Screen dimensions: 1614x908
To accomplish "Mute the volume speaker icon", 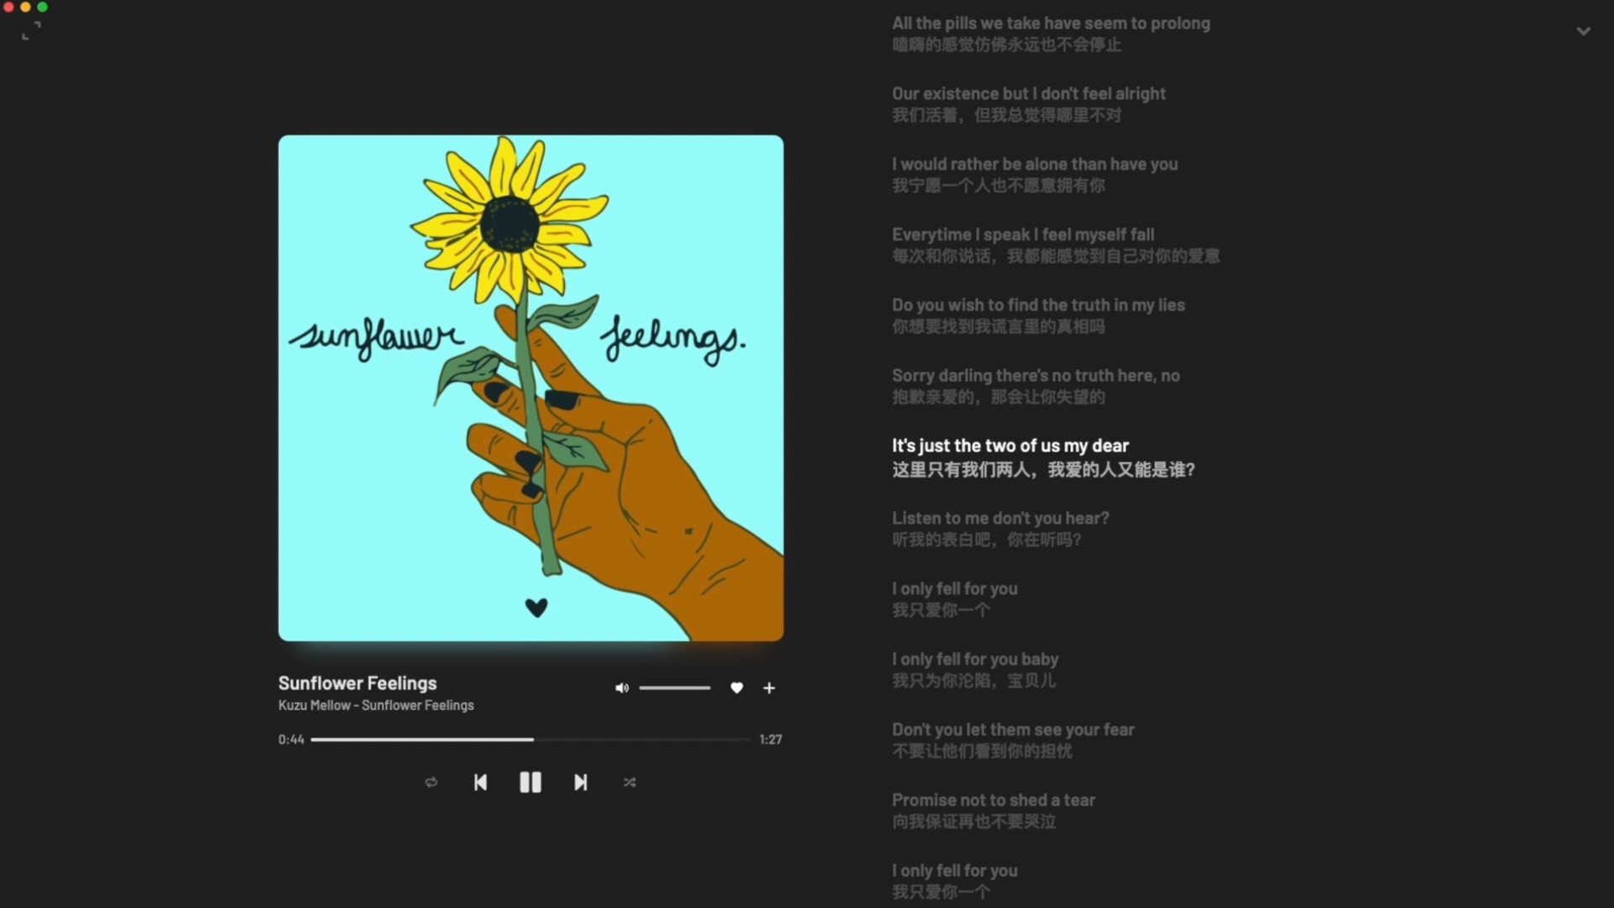I will coord(621,689).
